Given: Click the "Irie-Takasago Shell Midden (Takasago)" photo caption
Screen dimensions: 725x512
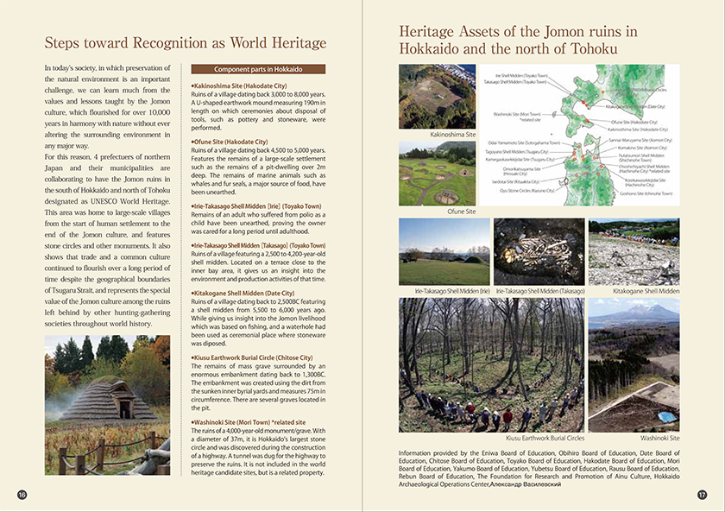Looking at the screenshot, I should pyautogui.click(x=540, y=291).
